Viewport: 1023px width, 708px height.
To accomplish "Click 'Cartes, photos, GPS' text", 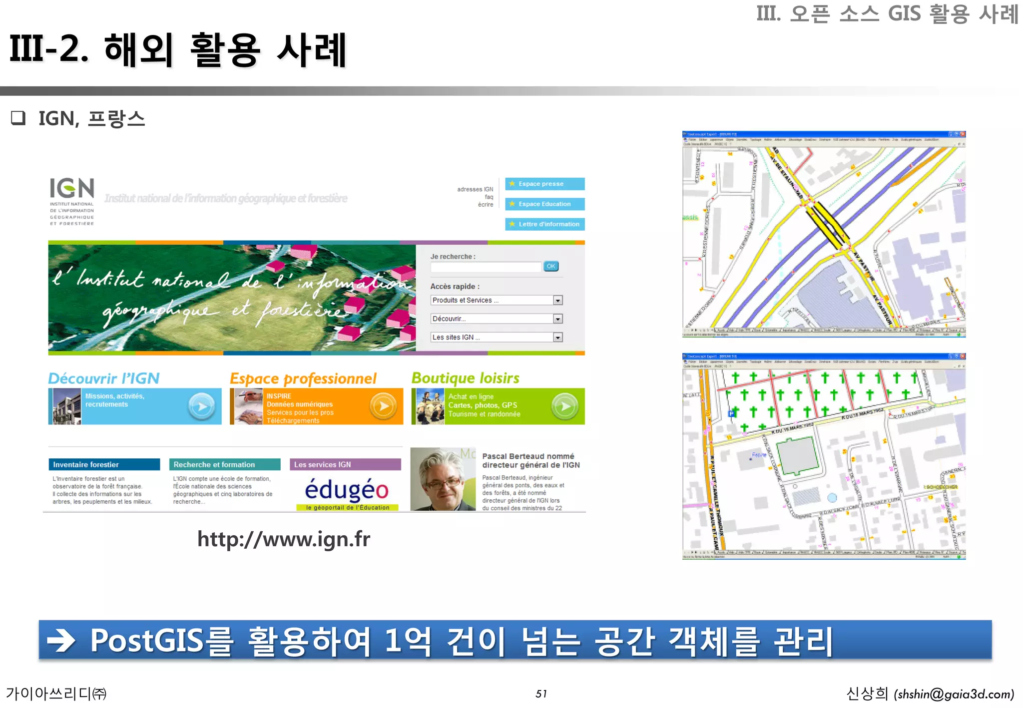I will point(483,405).
